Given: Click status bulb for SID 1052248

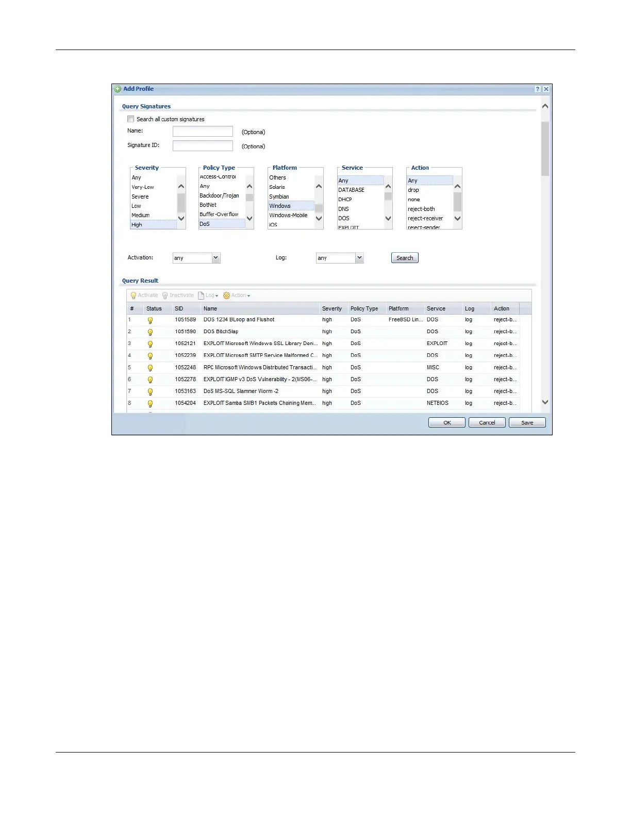Looking at the screenshot, I should click(150, 368).
